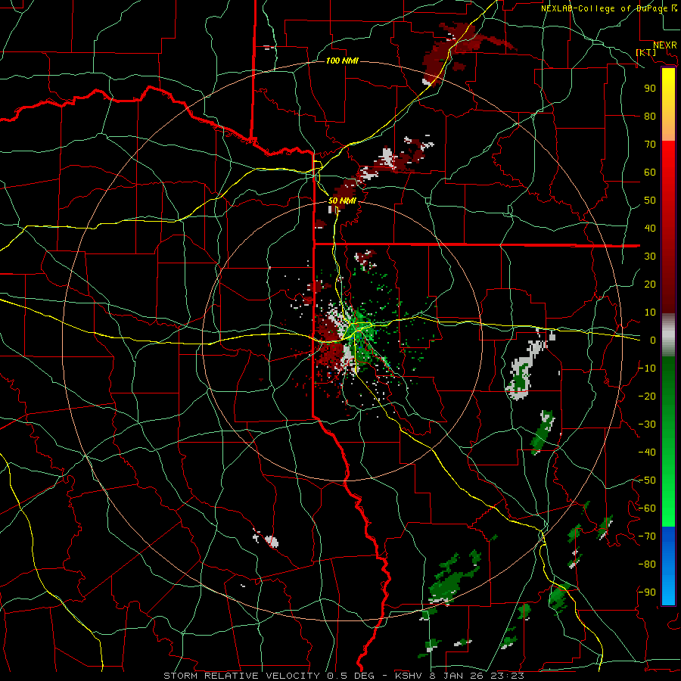
Task: Click the -50 value on velocity scale
Action: [647, 480]
